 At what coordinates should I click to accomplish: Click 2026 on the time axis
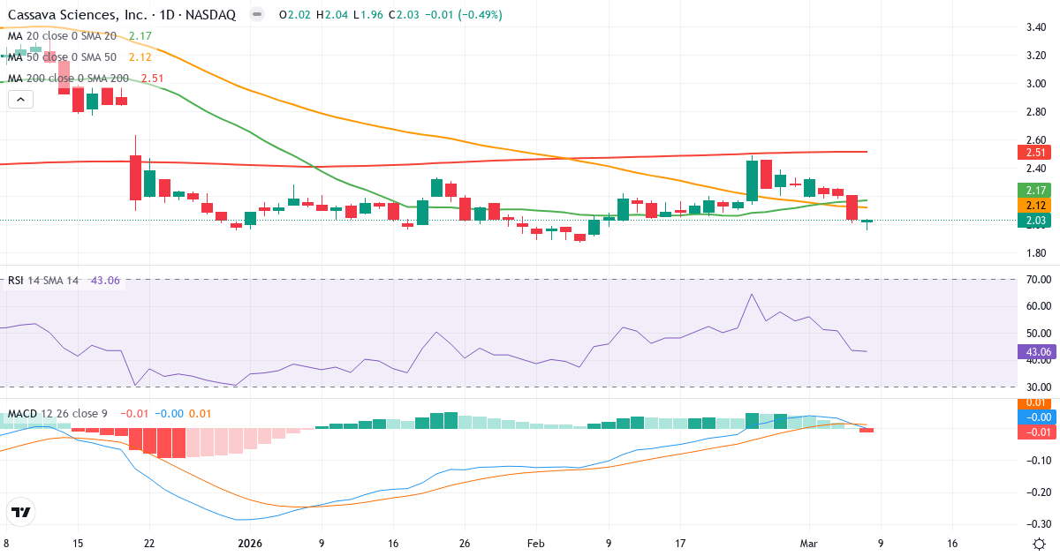click(248, 545)
